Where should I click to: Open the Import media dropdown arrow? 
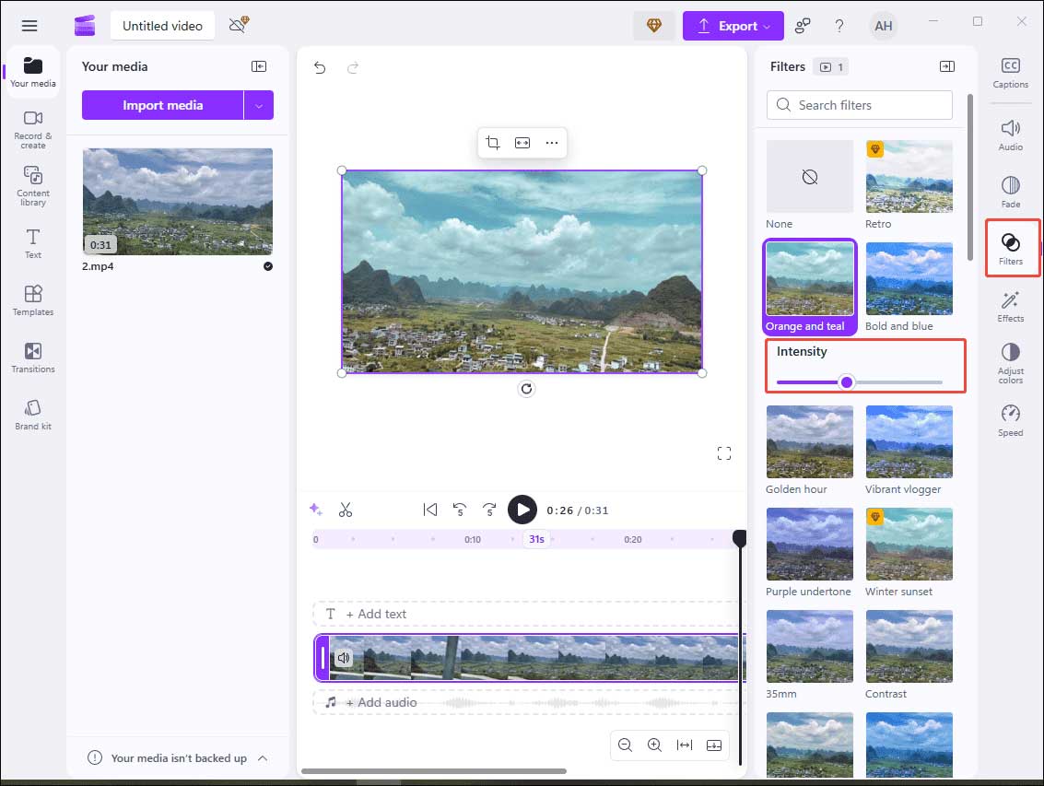click(260, 105)
